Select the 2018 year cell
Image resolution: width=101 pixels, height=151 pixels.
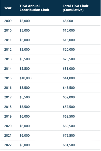click(8, 107)
